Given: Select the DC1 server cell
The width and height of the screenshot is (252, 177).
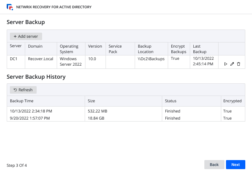Looking at the screenshot, I should coord(16,62).
